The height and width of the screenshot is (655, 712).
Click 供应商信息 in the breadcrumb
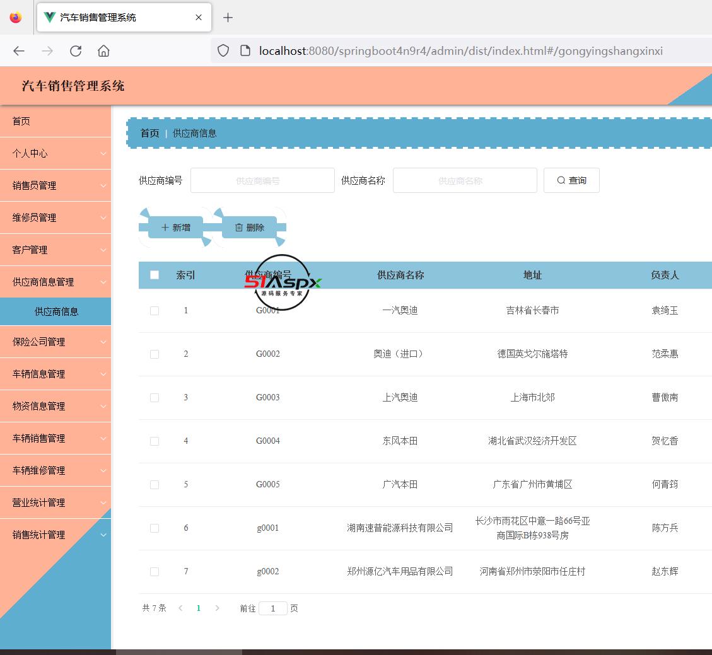coord(194,133)
